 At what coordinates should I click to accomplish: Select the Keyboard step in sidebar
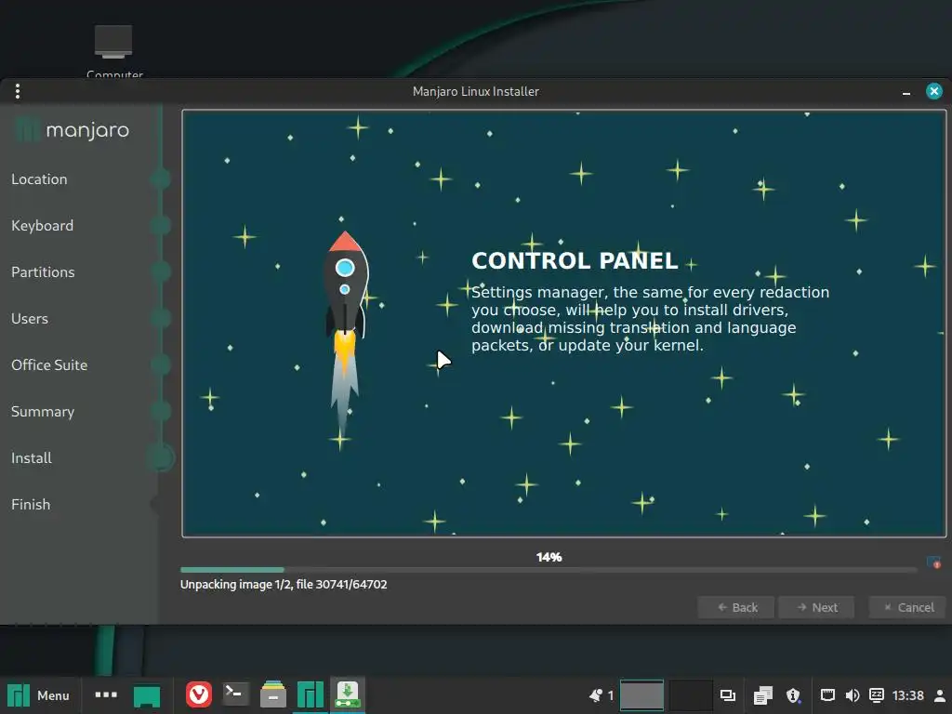click(43, 226)
